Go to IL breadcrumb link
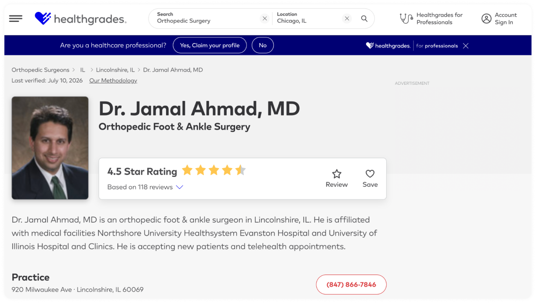Screen dimensions: 536x303 (x=83, y=70)
